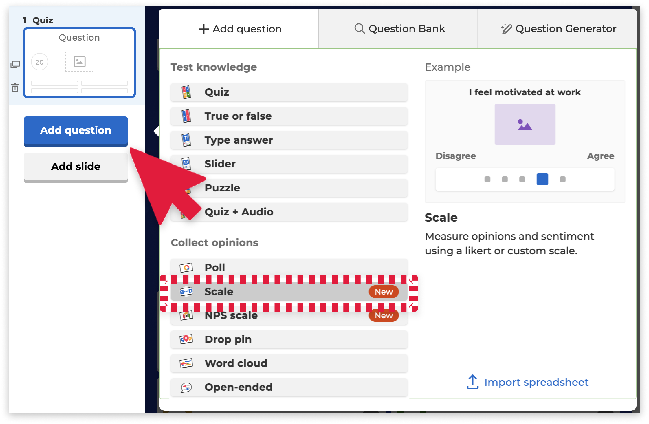Choose the Word cloud option
The image size is (649, 424).
tap(289, 363)
